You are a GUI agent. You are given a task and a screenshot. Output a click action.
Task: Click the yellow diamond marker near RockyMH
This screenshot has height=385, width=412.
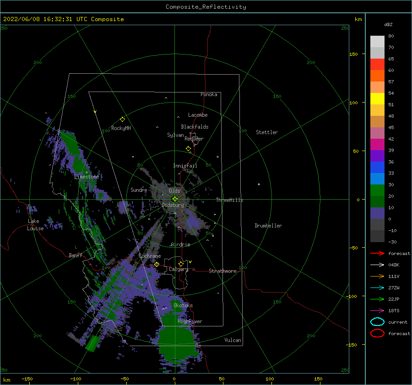pyautogui.click(x=122, y=119)
